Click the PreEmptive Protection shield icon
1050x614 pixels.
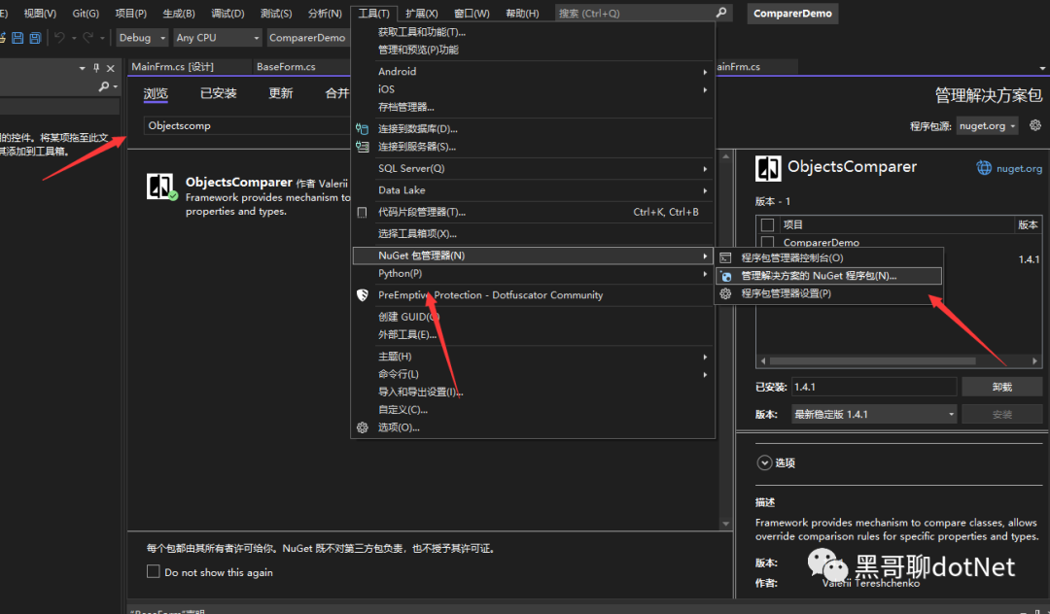pyautogui.click(x=363, y=295)
